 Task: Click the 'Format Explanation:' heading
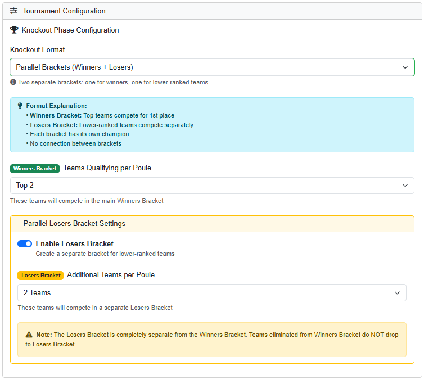click(x=56, y=106)
